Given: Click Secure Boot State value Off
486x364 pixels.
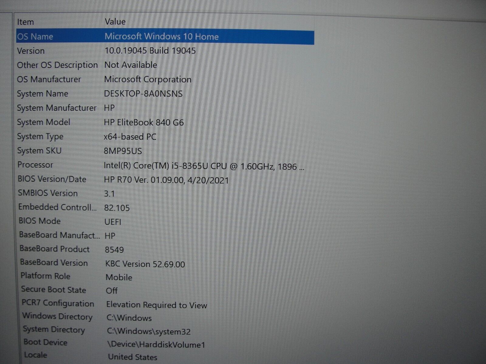Looking at the screenshot, I should pyautogui.click(x=111, y=291).
